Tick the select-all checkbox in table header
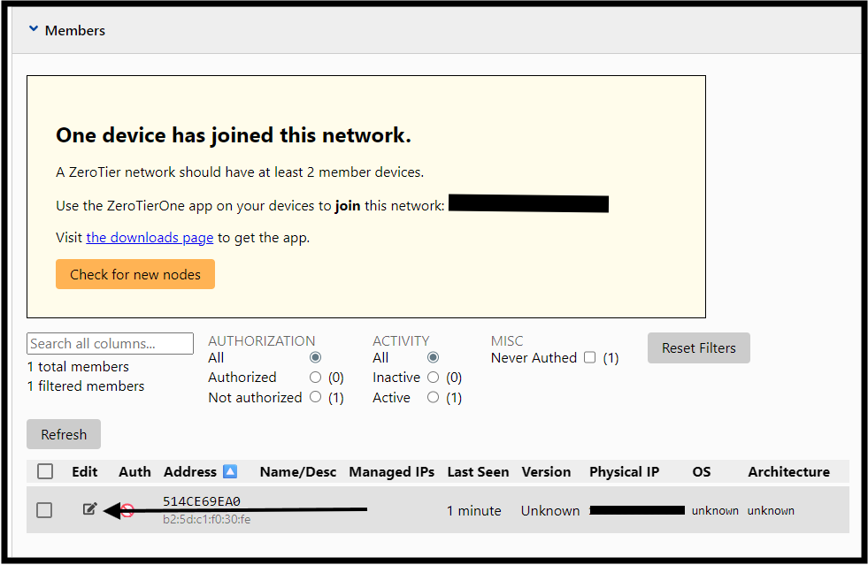The width and height of the screenshot is (868, 565). click(45, 472)
